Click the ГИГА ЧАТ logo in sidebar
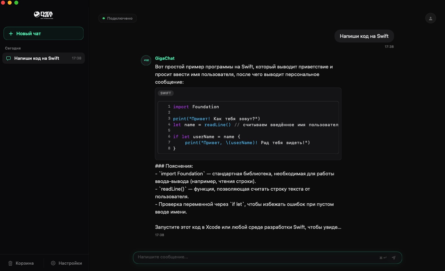445x271 pixels. tap(44, 15)
